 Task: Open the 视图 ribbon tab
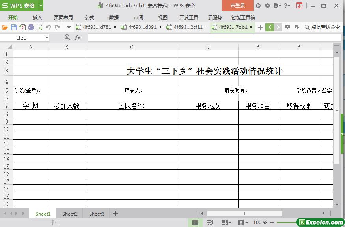[x=163, y=18]
